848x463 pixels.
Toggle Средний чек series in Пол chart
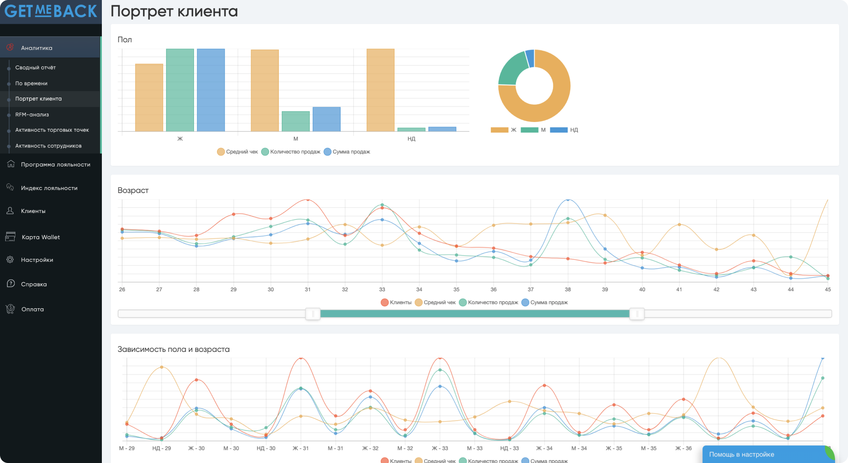238,152
